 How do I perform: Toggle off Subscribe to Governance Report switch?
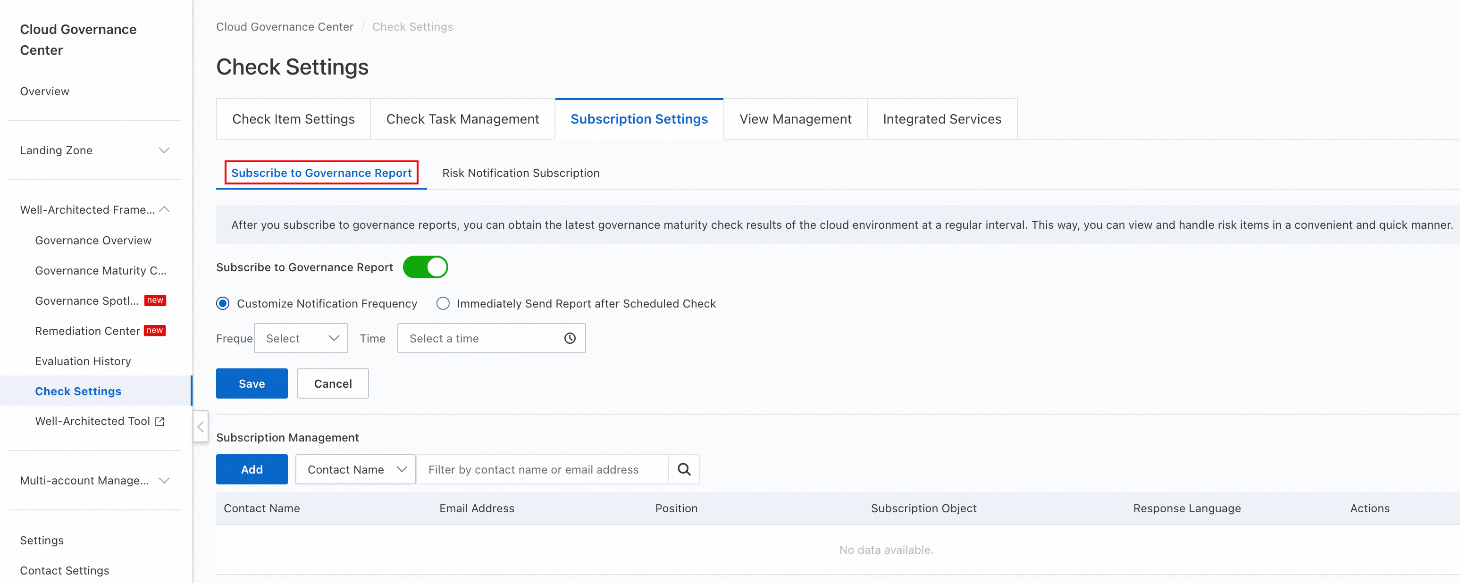425,267
